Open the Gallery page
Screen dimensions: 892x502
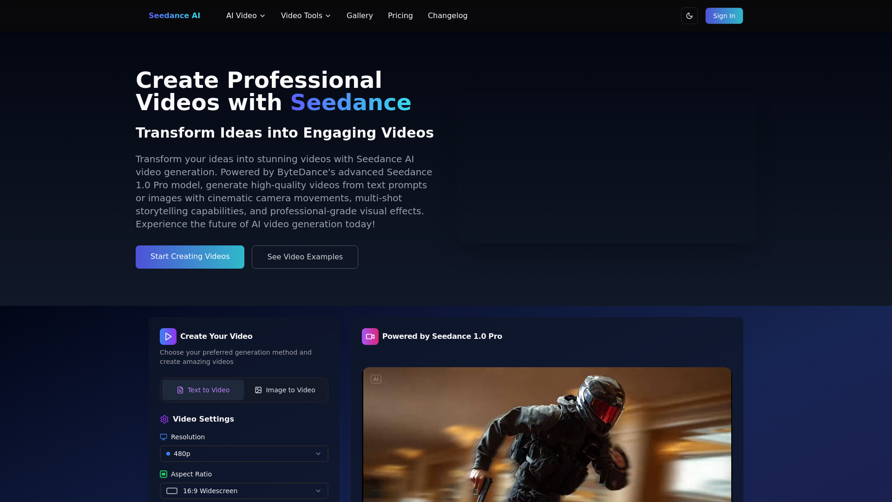click(x=360, y=16)
